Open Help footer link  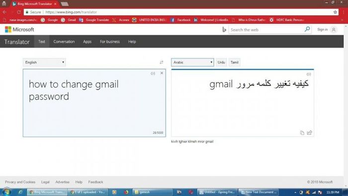[x=79, y=182]
